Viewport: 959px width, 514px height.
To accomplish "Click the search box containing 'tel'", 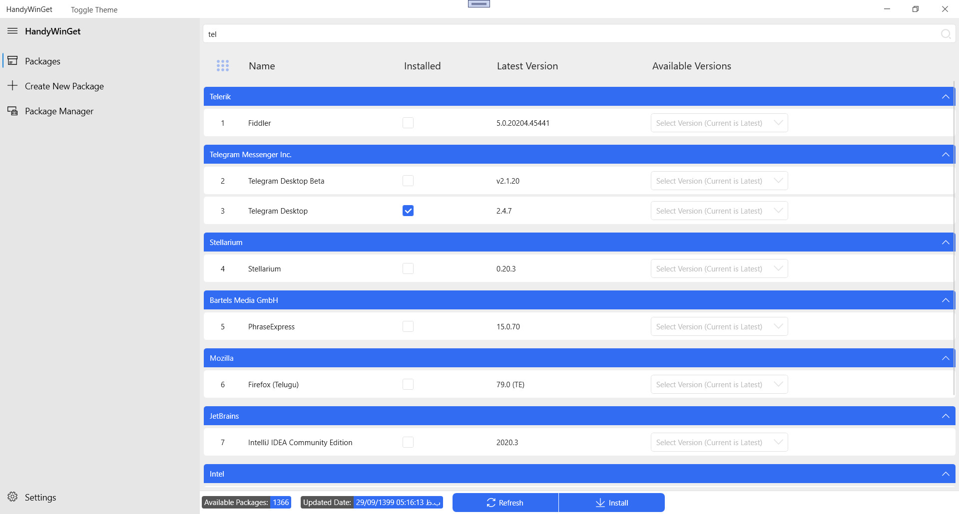I will pyautogui.click(x=579, y=34).
